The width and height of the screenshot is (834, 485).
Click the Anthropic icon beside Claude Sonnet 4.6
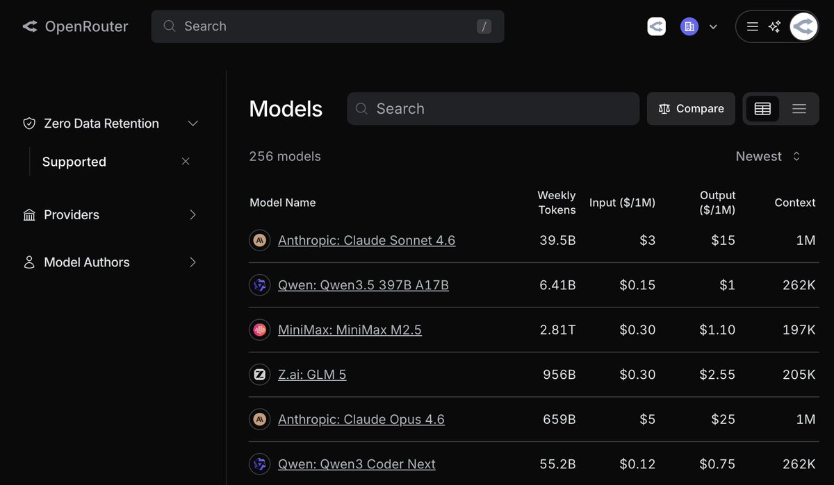tap(260, 241)
